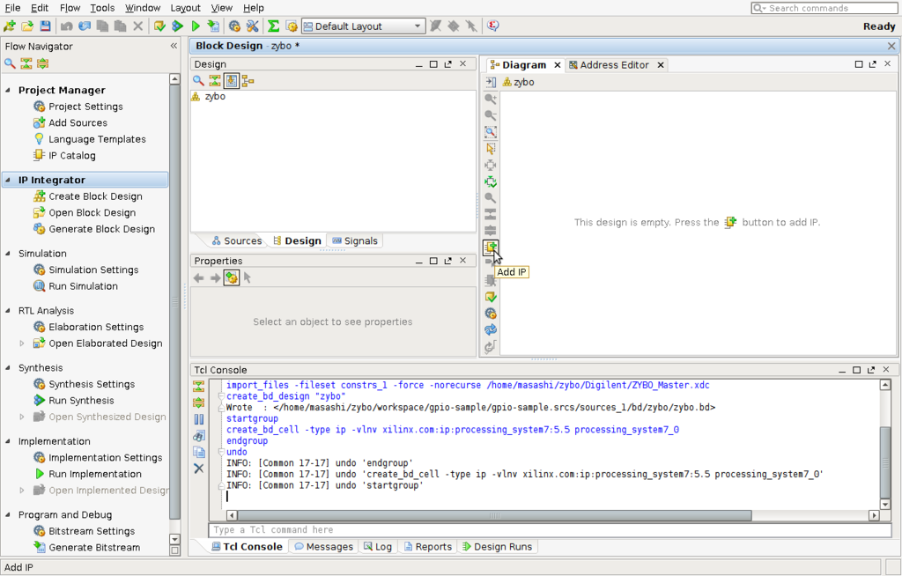902x576 pixels.
Task: Click the Flow Navigator vertical scrollbar
Action: tap(175, 302)
